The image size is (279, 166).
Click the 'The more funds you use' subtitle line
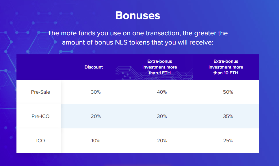(x=137, y=33)
